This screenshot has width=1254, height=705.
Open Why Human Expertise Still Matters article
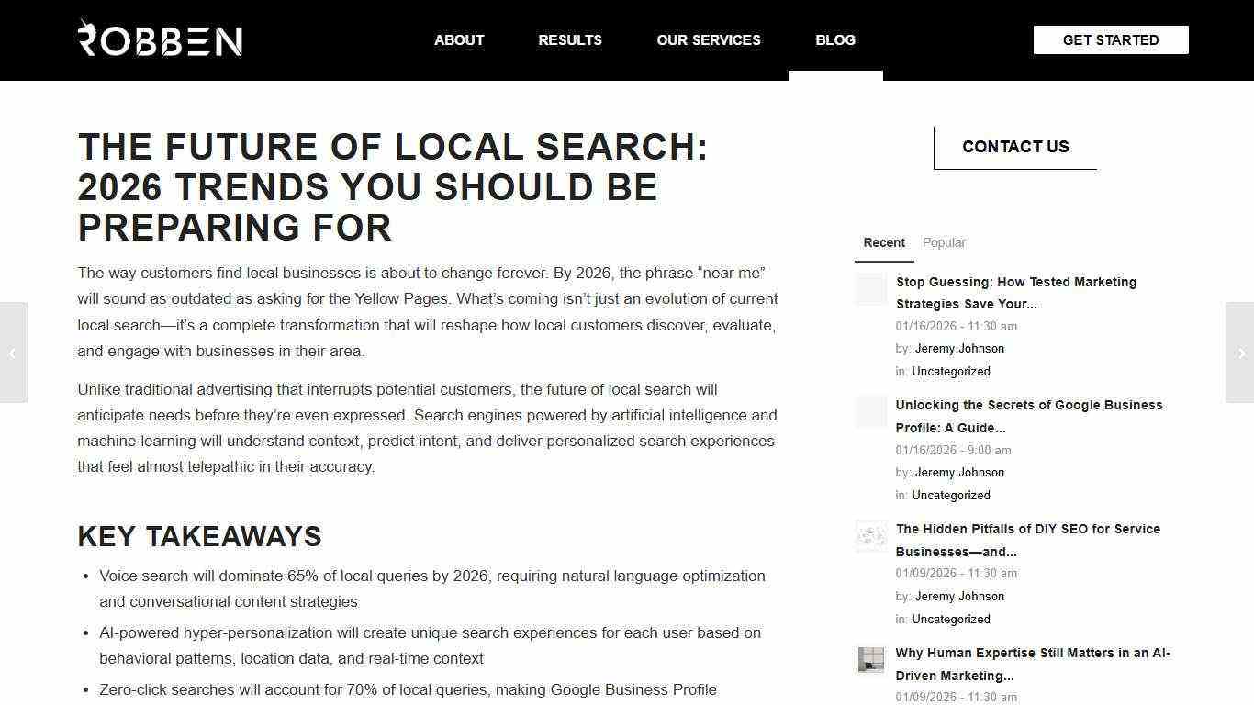[1032, 664]
